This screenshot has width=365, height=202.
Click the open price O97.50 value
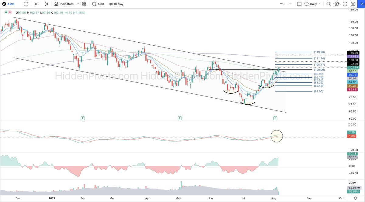[21, 12]
